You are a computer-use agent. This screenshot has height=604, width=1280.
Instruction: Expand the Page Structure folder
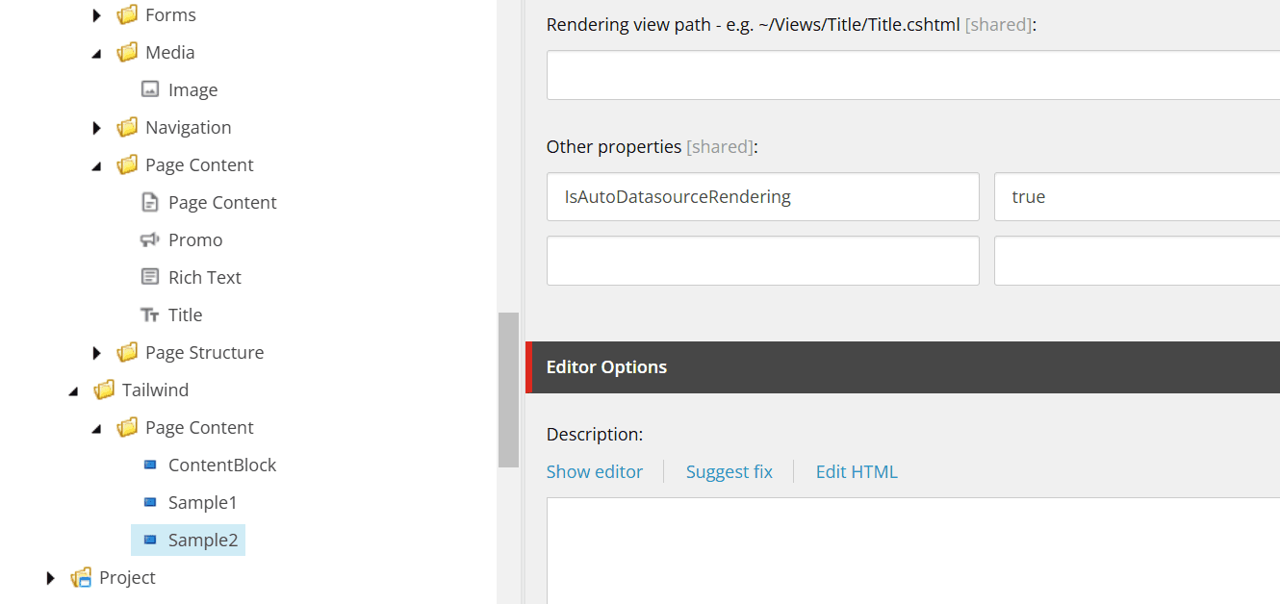(x=96, y=353)
